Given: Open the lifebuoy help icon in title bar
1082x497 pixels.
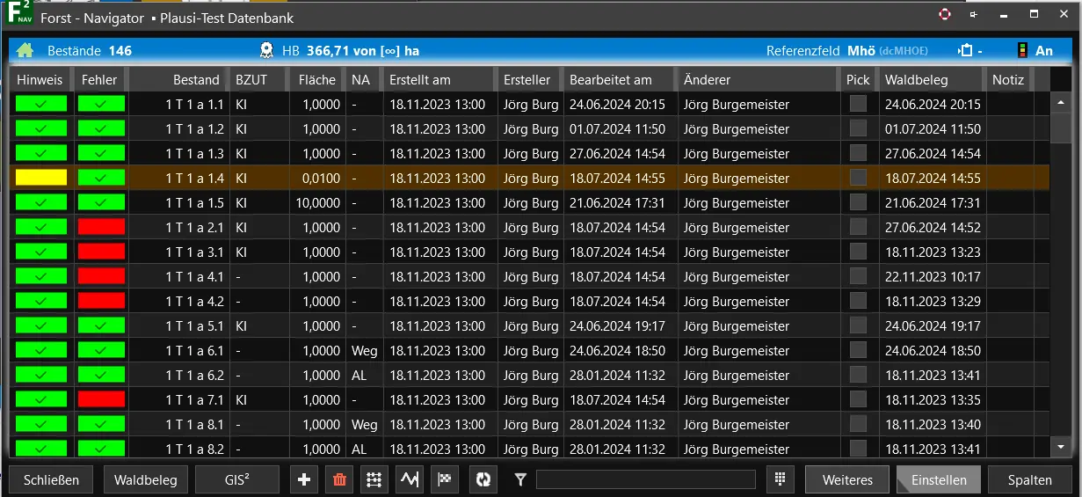Looking at the screenshot, I should (945, 15).
